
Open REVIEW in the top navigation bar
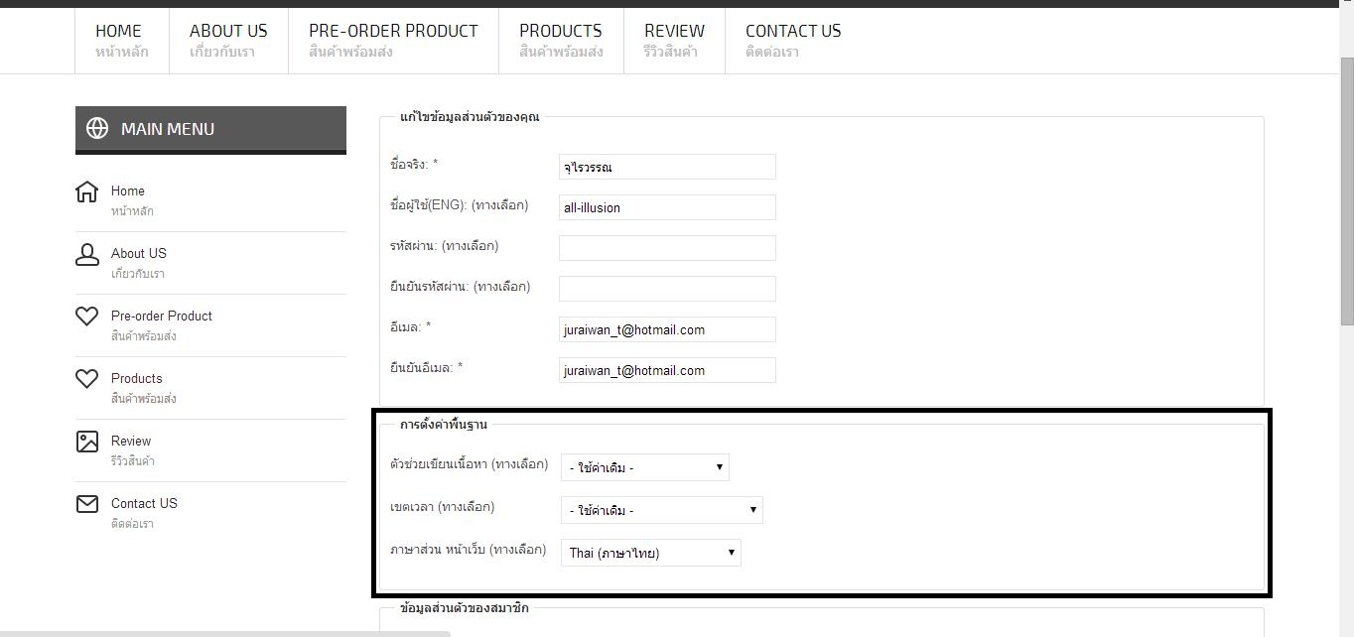(674, 41)
